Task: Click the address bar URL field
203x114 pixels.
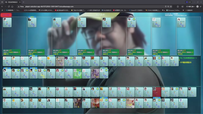Action: tap(94, 7)
